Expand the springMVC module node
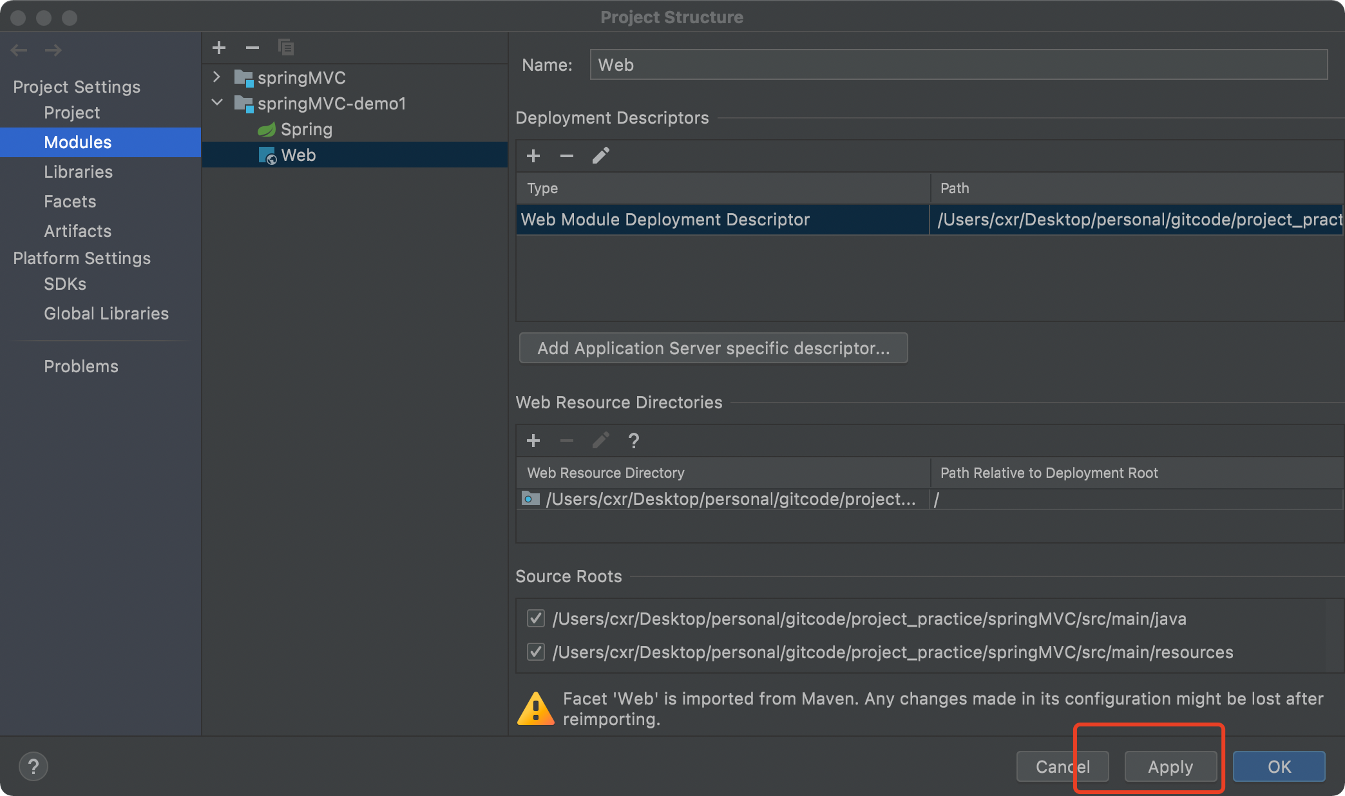This screenshot has height=796, width=1345. click(x=217, y=77)
